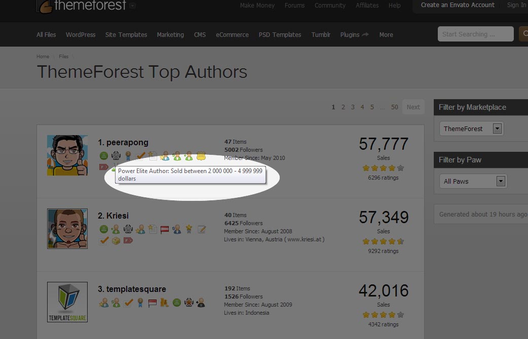Click Kriesi's gold star medal badge

pos(189,229)
